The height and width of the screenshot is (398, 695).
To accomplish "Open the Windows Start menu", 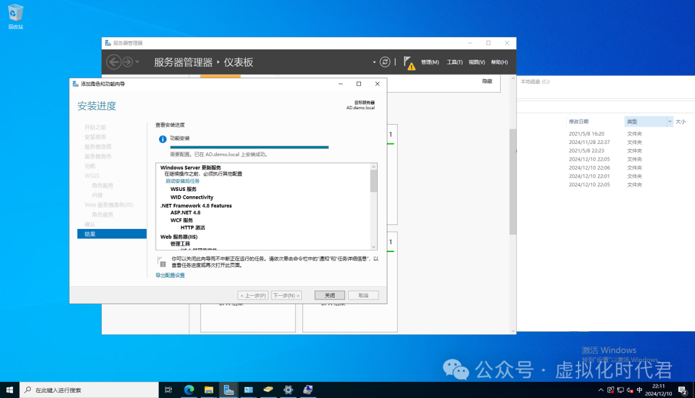I will point(10,390).
